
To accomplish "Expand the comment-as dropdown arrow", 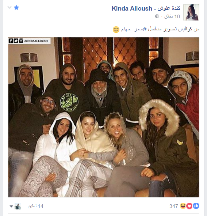I will coord(11,206).
